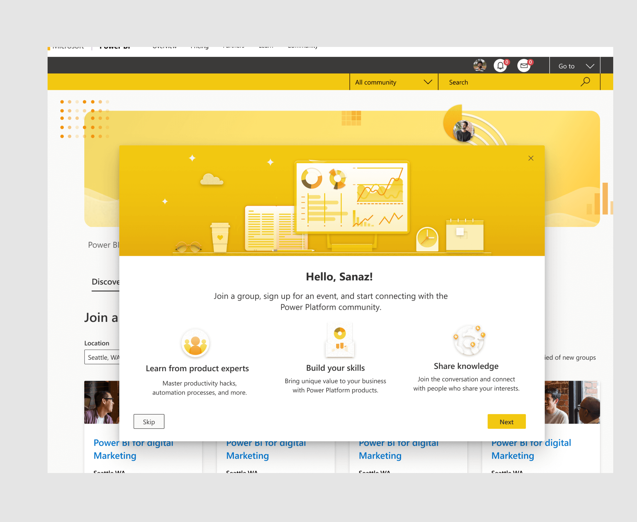Click the Build your skills heading
Image resolution: width=637 pixels, height=522 pixels.
pos(335,368)
